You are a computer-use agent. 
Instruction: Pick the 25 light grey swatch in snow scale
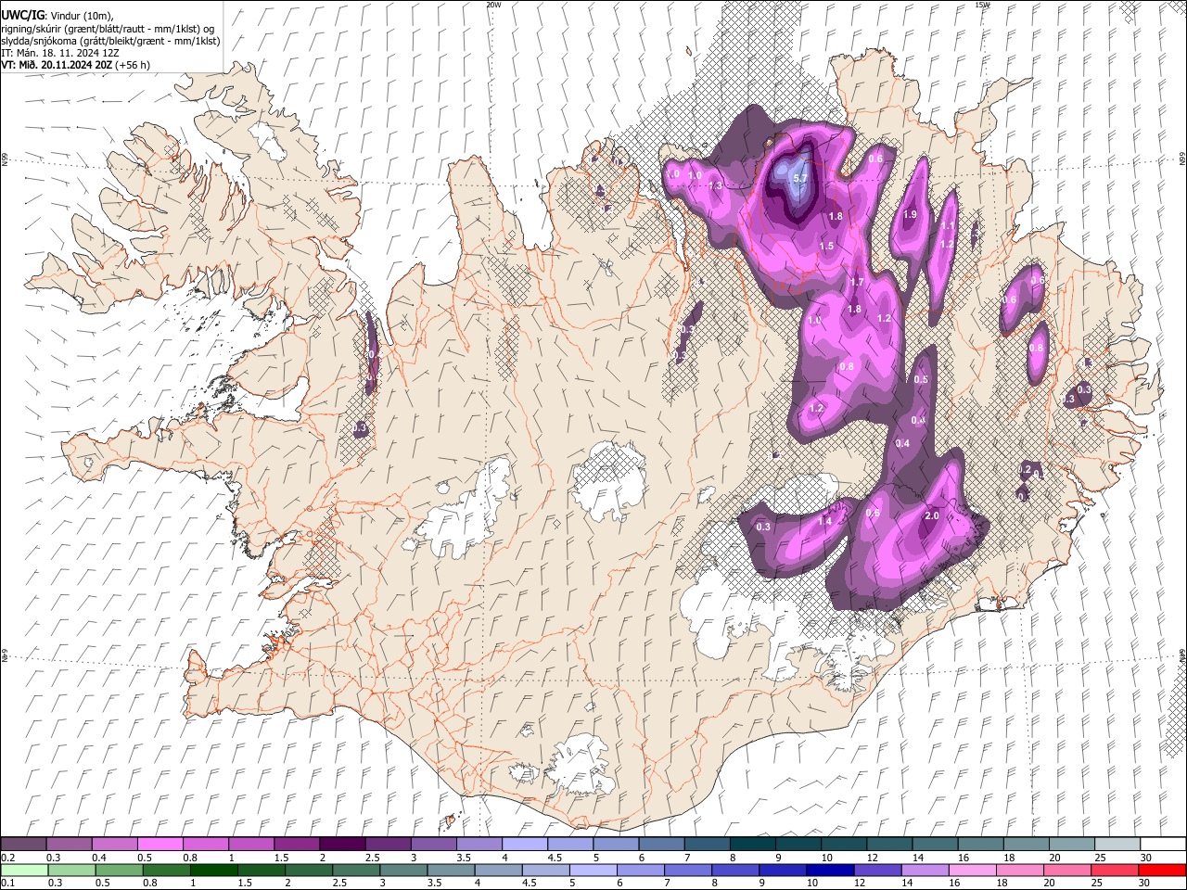pos(1118,845)
